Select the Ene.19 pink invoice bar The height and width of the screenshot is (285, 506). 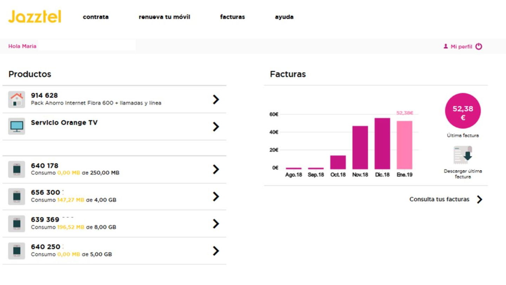404,145
